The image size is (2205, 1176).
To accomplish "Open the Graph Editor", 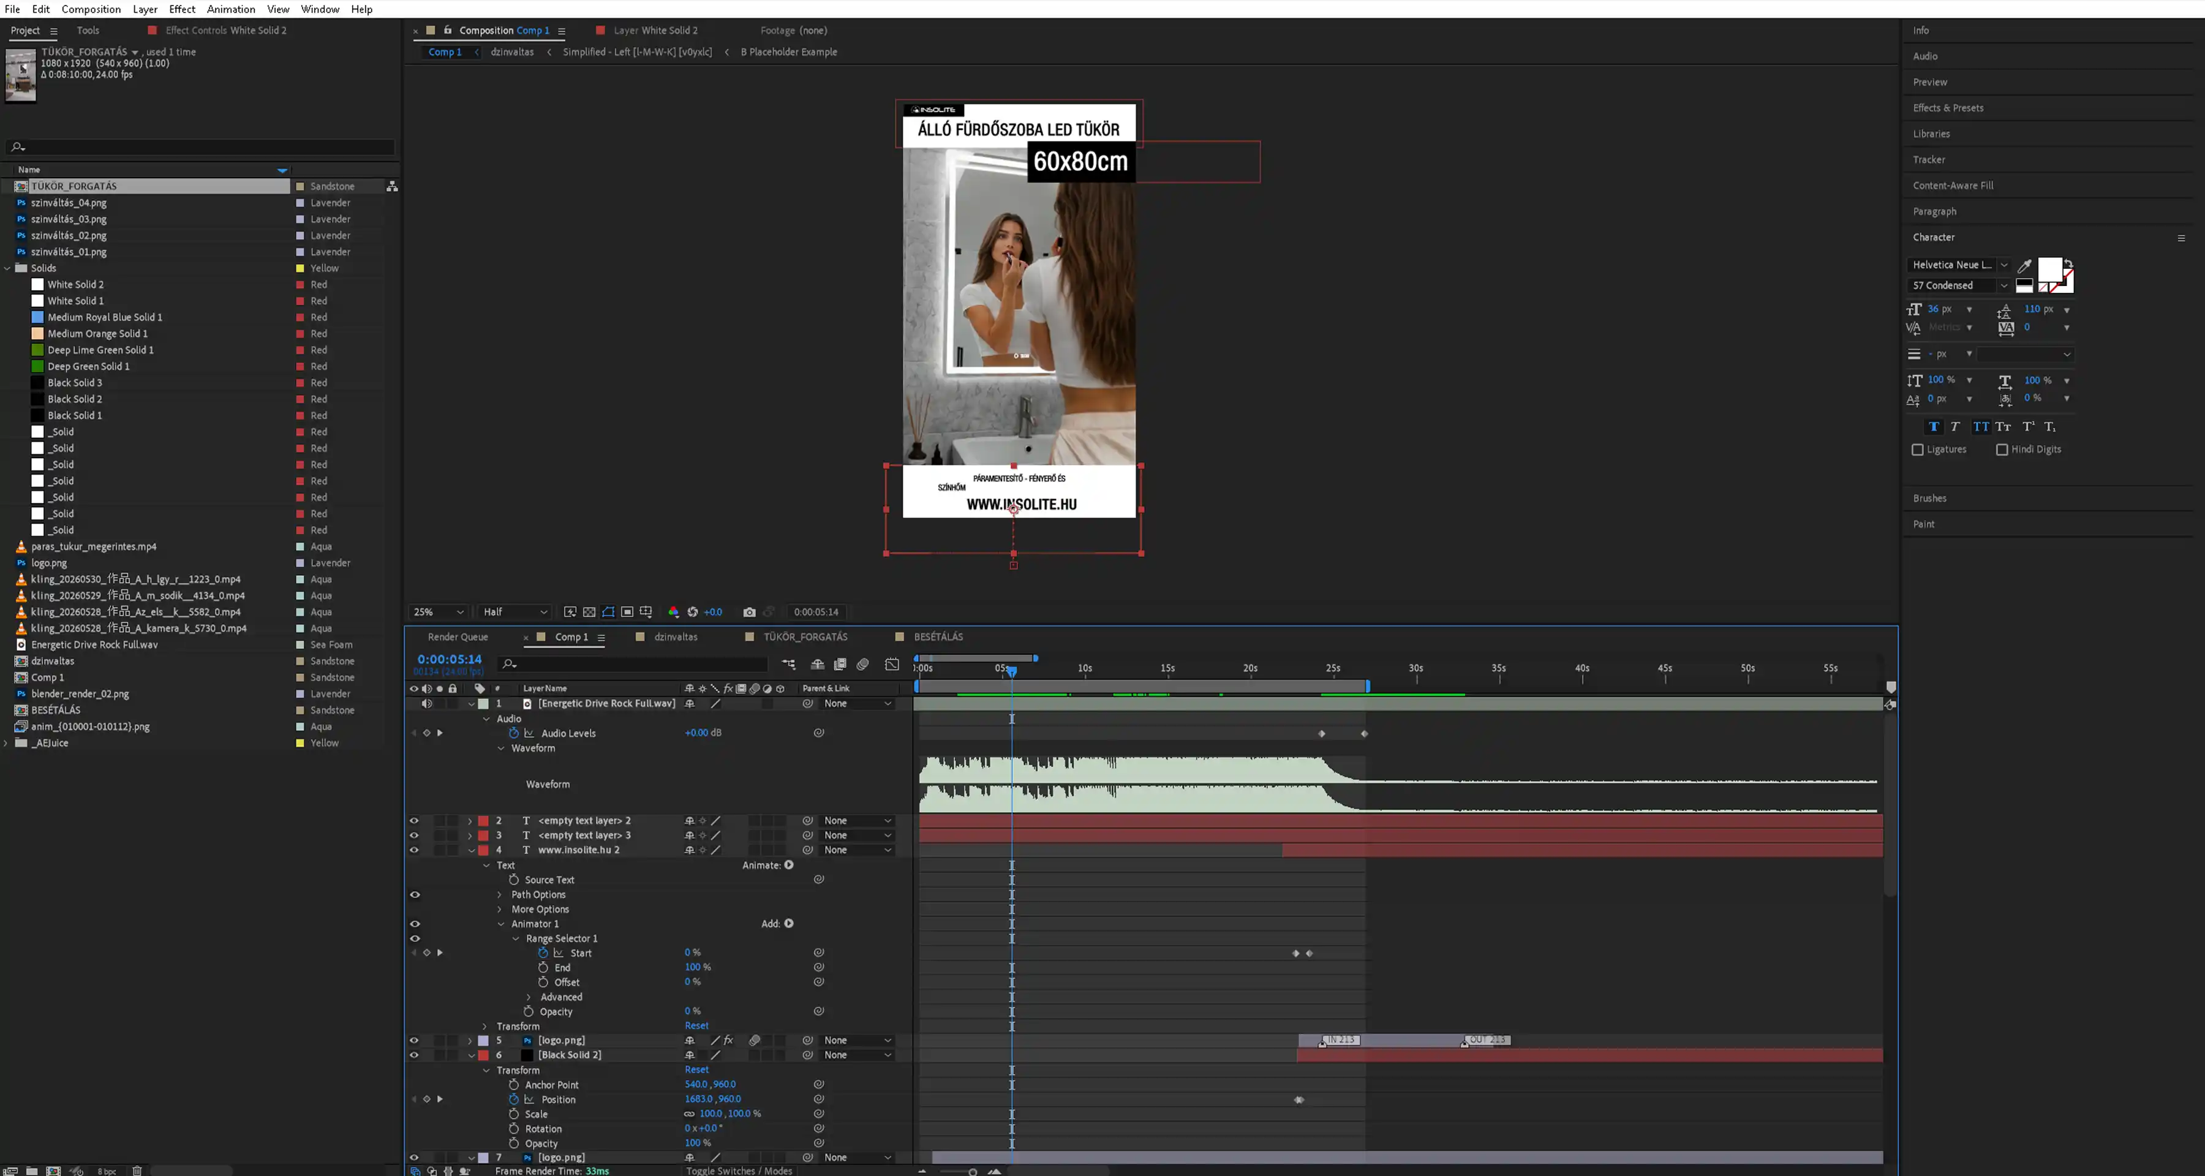I will click(892, 664).
